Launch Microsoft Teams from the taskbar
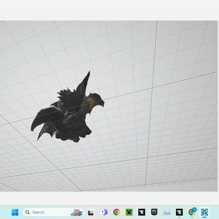Image resolution: width=219 pixels, height=219 pixels. pos(104,212)
